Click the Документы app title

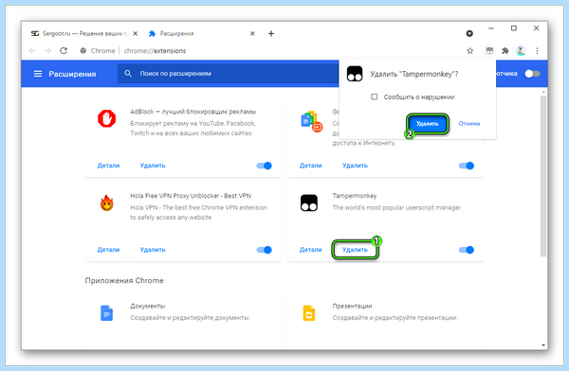148,306
